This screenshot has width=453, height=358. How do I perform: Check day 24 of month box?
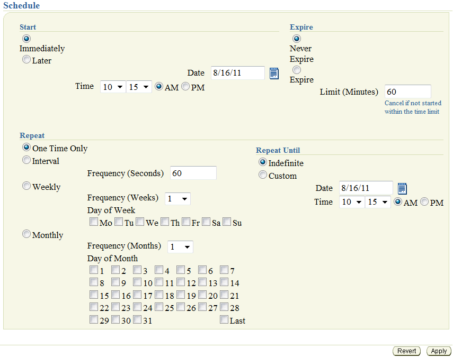[x=137, y=306]
